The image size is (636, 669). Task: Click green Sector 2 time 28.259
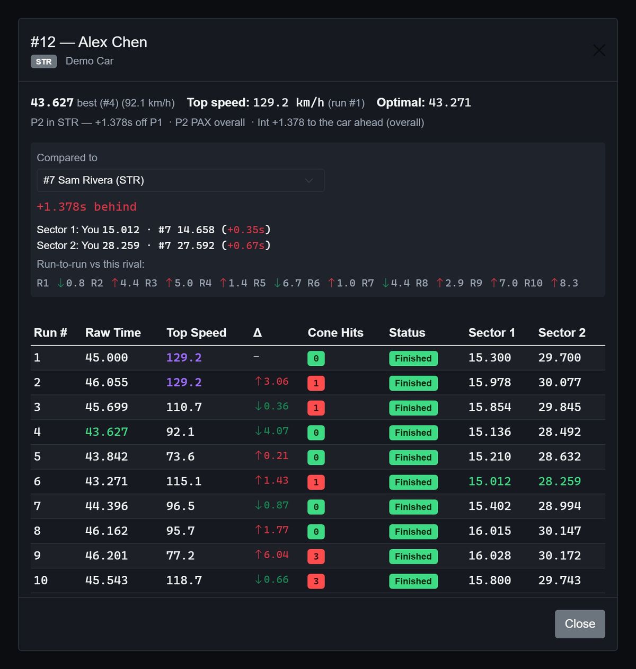[x=560, y=481]
